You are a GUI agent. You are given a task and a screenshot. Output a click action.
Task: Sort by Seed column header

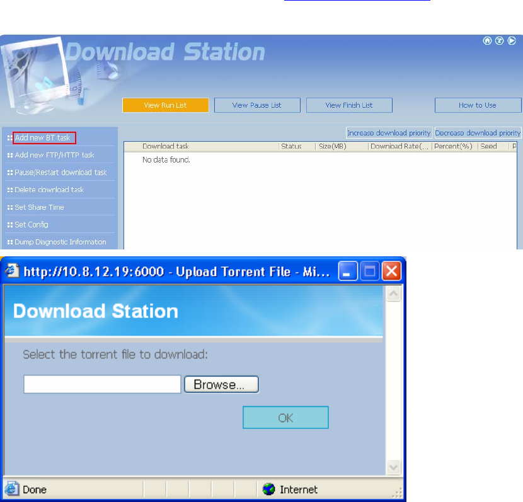488,146
